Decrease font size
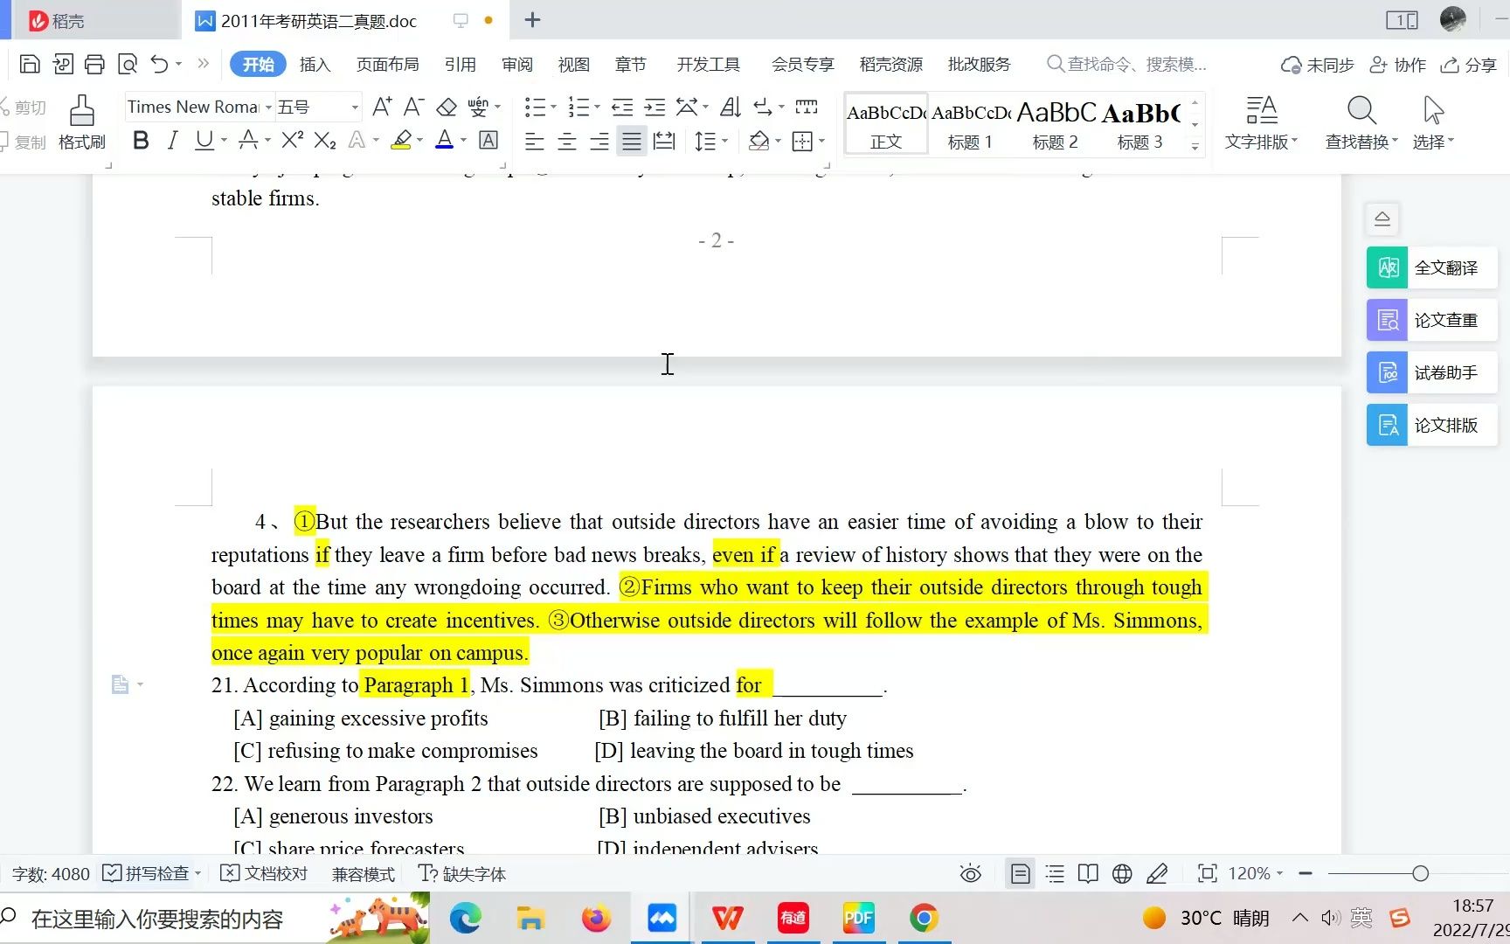This screenshot has width=1510, height=944. pyautogui.click(x=414, y=107)
